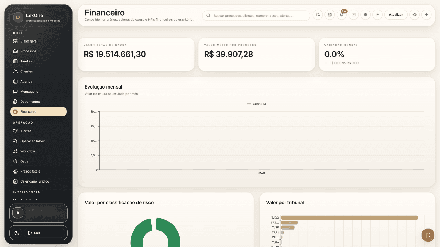Click the workflow branch icon in header

click(318, 15)
